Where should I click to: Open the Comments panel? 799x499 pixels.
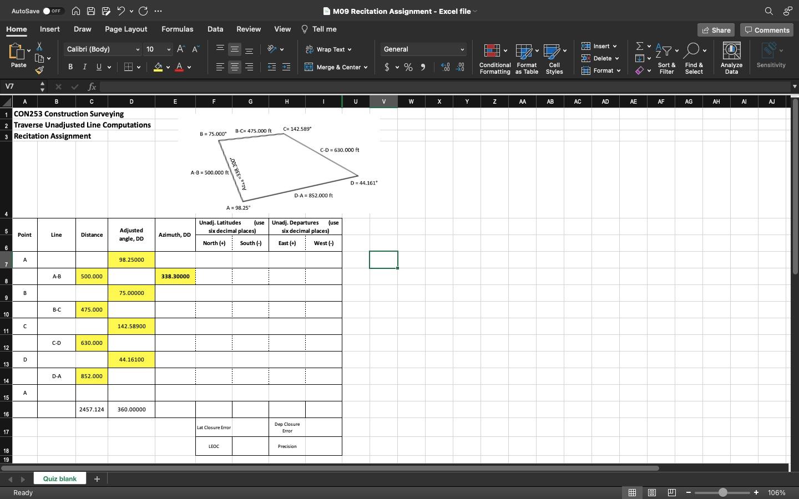click(767, 30)
